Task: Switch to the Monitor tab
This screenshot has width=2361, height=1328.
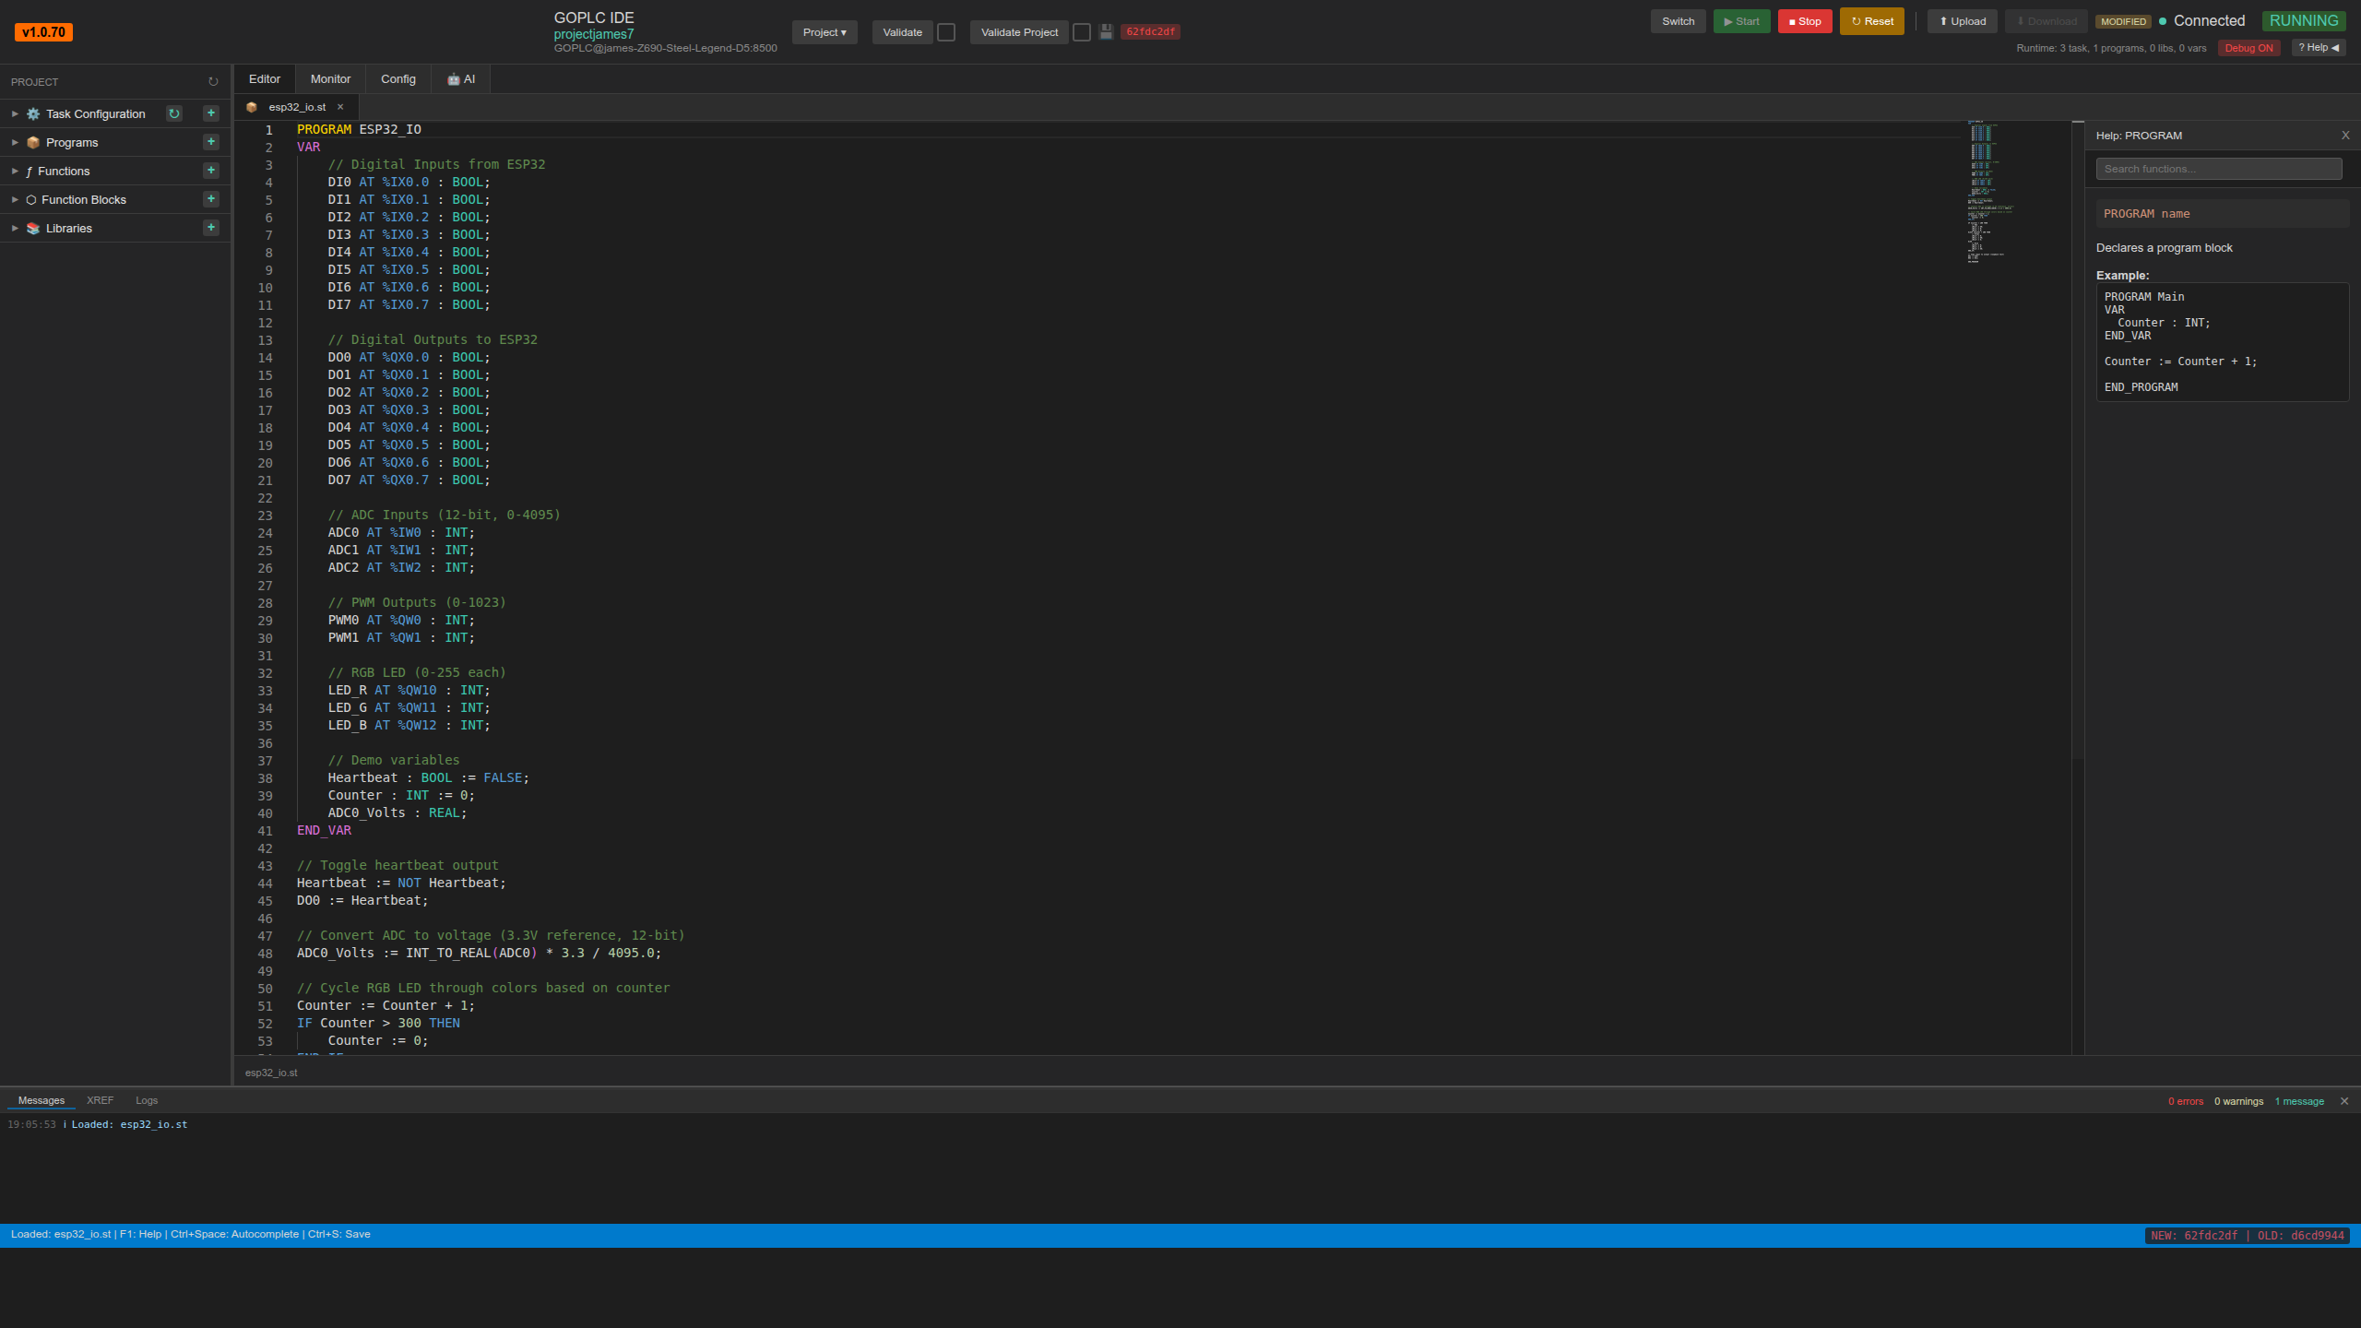Action: coord(330,79)
